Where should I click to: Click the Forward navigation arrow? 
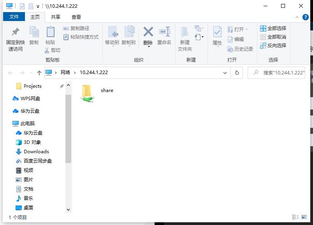[22, 73]
